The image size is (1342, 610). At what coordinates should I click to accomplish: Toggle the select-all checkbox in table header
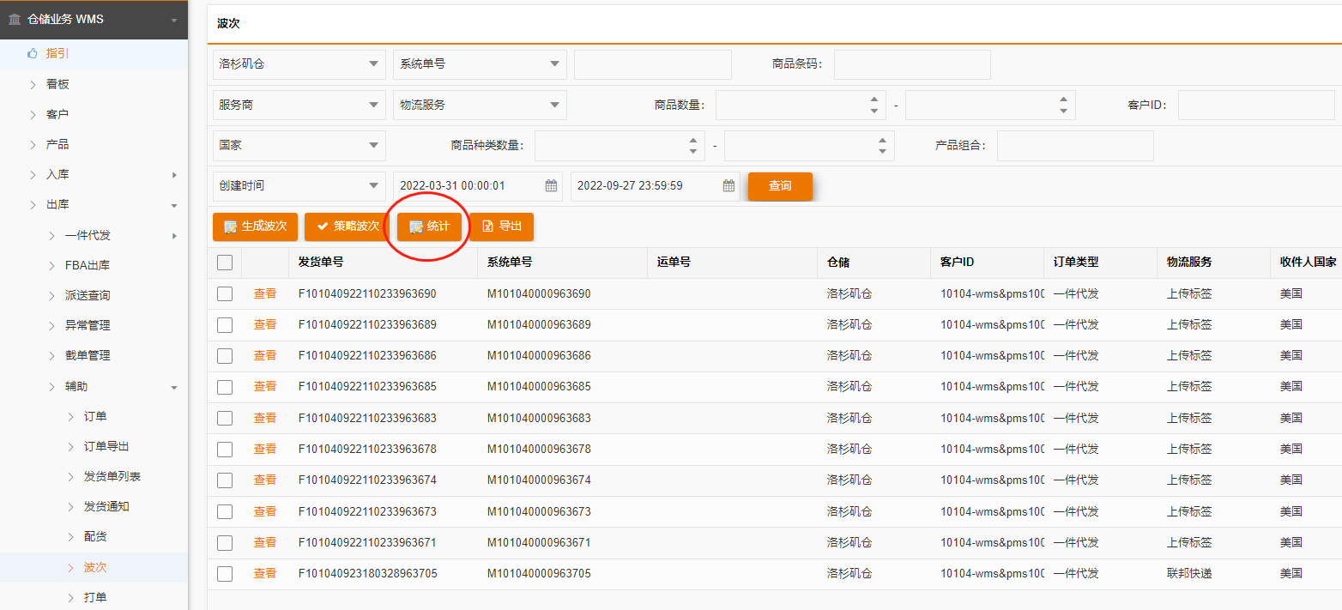pos(225,263)
